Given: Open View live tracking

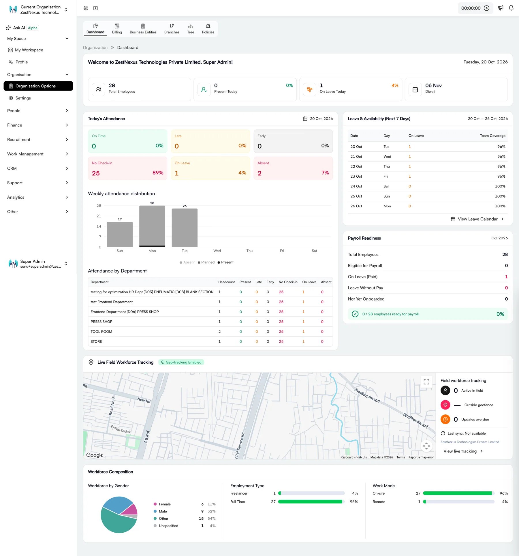Looking at the screenshot, I should pos(463,451).
